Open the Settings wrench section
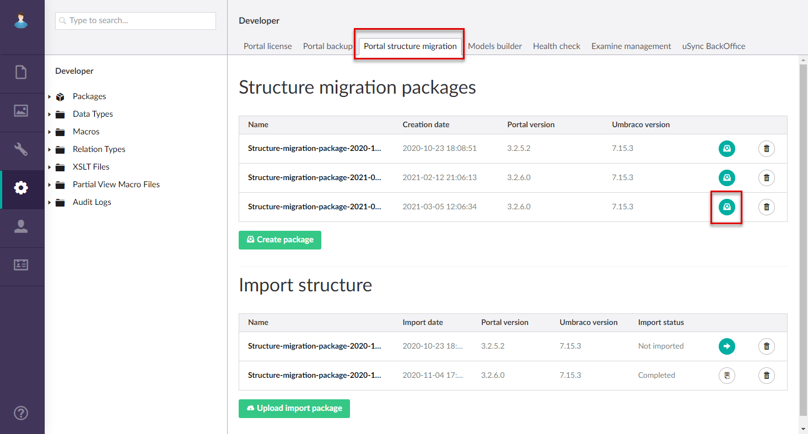The image size is (808, 434). tap(21, 149)
